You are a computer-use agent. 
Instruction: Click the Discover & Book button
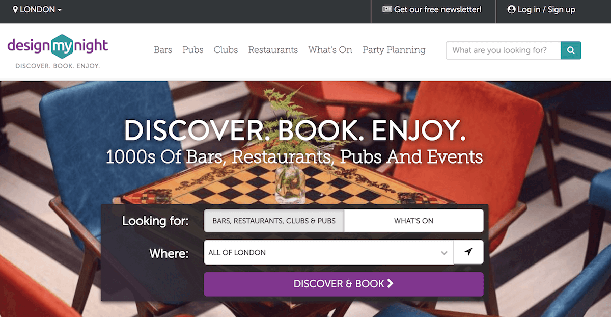click(x=344, y=284)
